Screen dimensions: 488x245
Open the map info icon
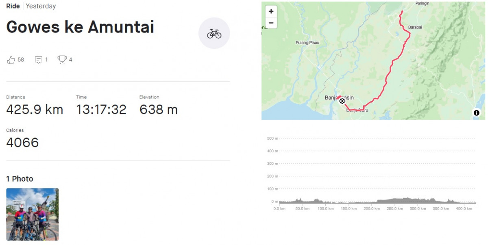[x=476, y=113]
